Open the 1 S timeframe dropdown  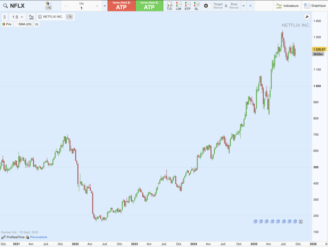17,17
